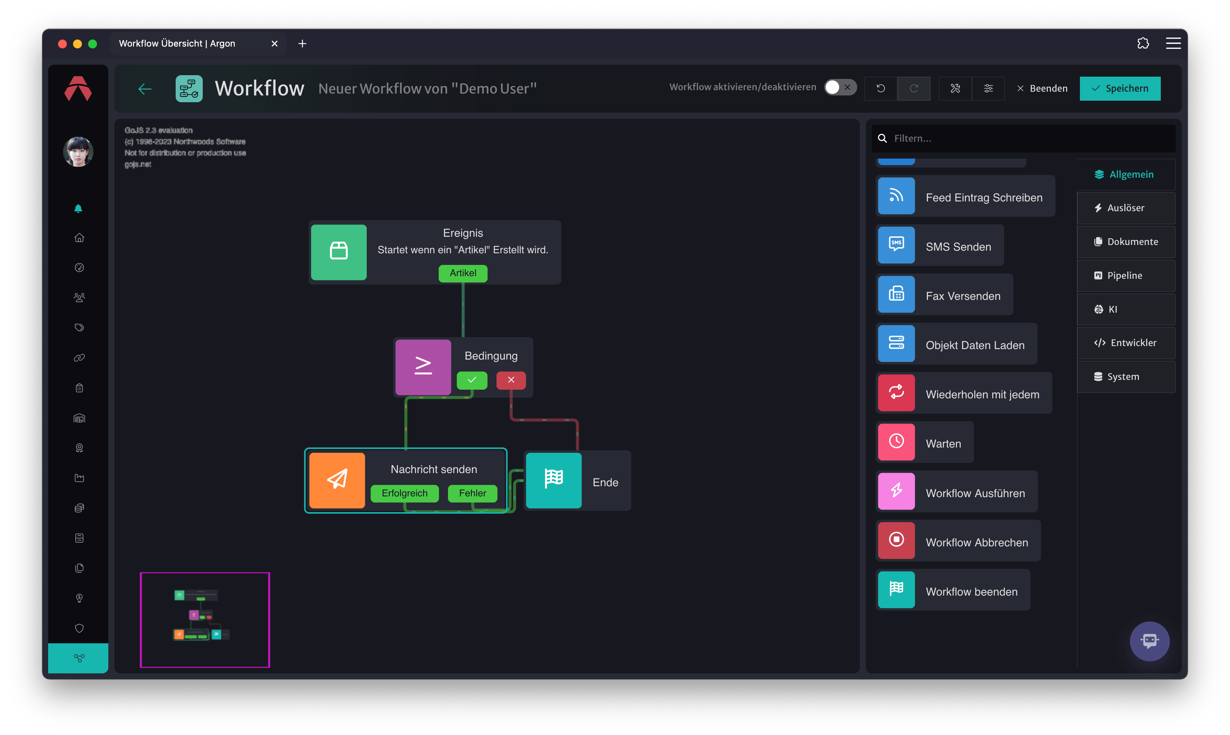1230x735 pixels.
Task: Click the sidebar icon just above the clipboard-copy icon
Action: 79,538
